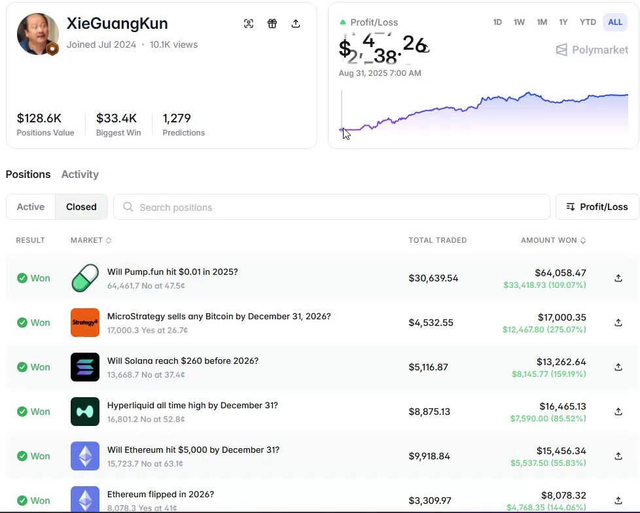Switch to the Activity tab
Screen dimensions: 640x513
pos(80,174)
